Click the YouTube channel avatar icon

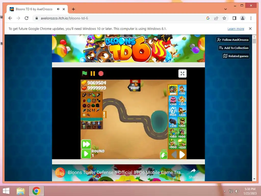tap(60, 172)
